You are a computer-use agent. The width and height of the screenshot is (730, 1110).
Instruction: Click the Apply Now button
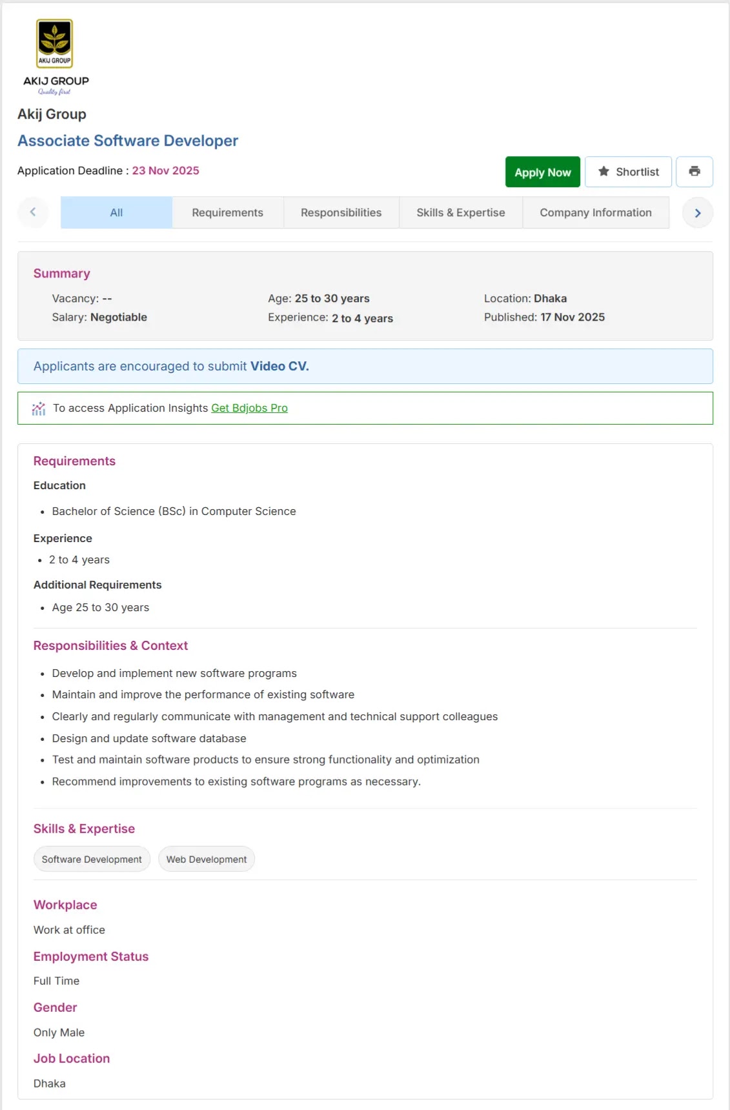pos(543,172)
